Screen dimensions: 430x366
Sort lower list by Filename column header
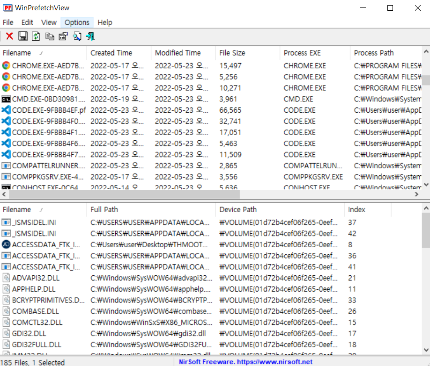click(x=44, y=209)
